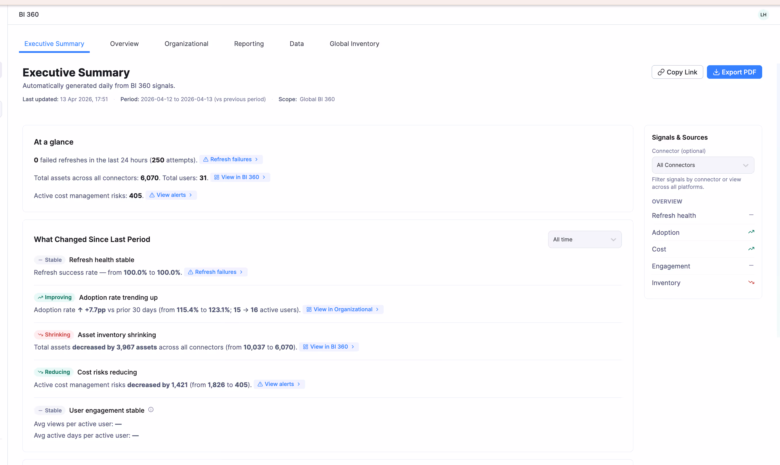Image resolution: width=780 pixels, height=465 pixels.
Task: Select the Data tab
Action: click(297, 44)
